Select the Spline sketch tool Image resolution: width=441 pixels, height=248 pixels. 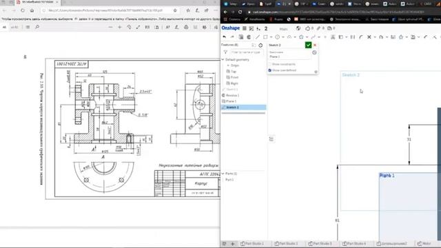[313, 37]
